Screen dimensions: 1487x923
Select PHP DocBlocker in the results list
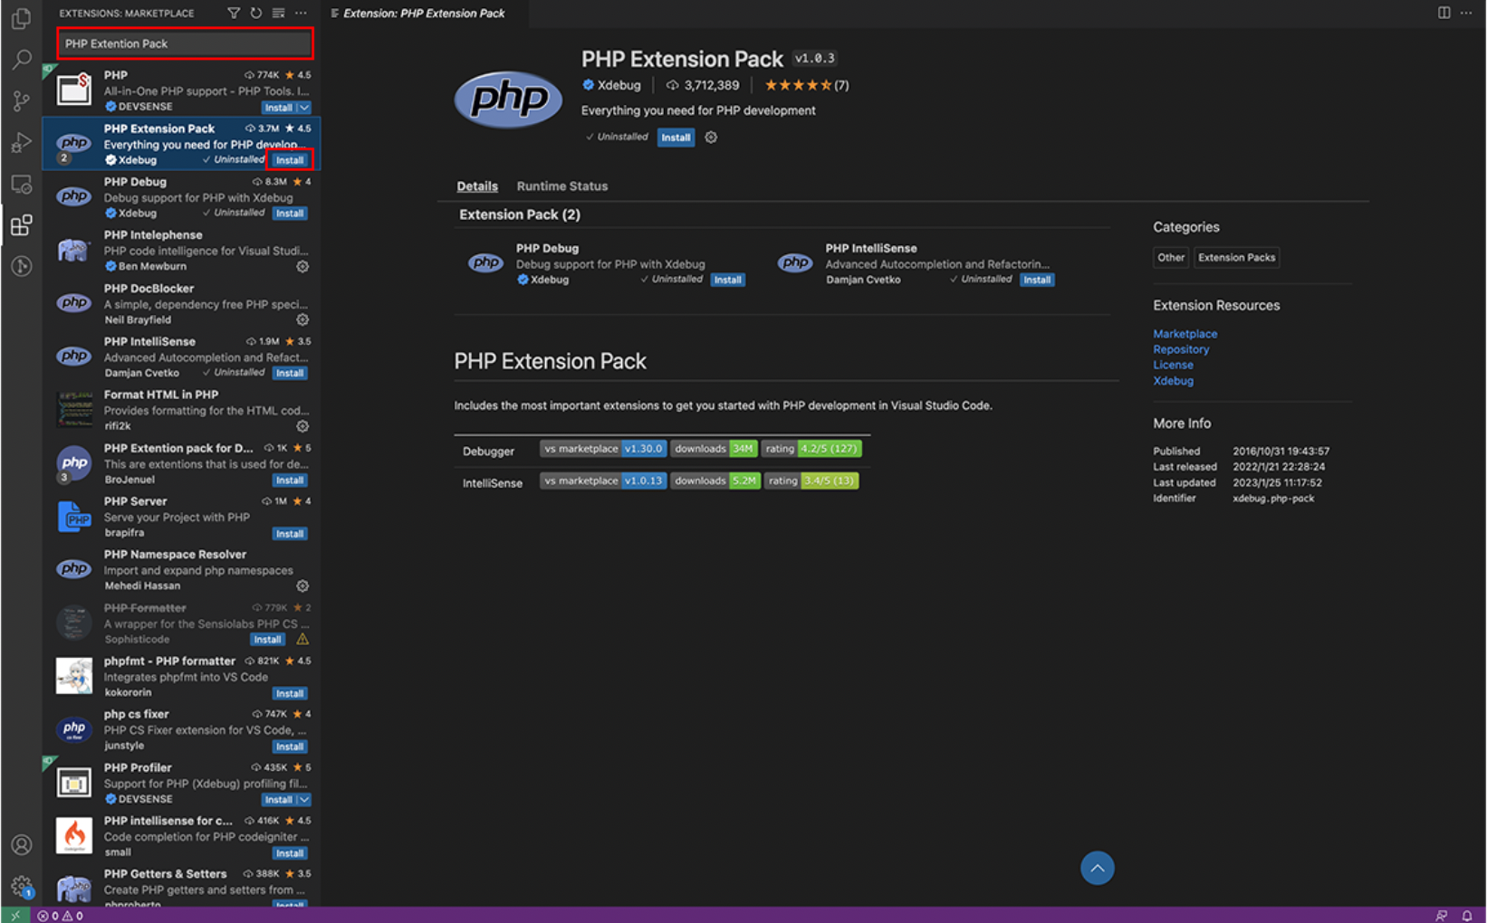tap(181, 304)
